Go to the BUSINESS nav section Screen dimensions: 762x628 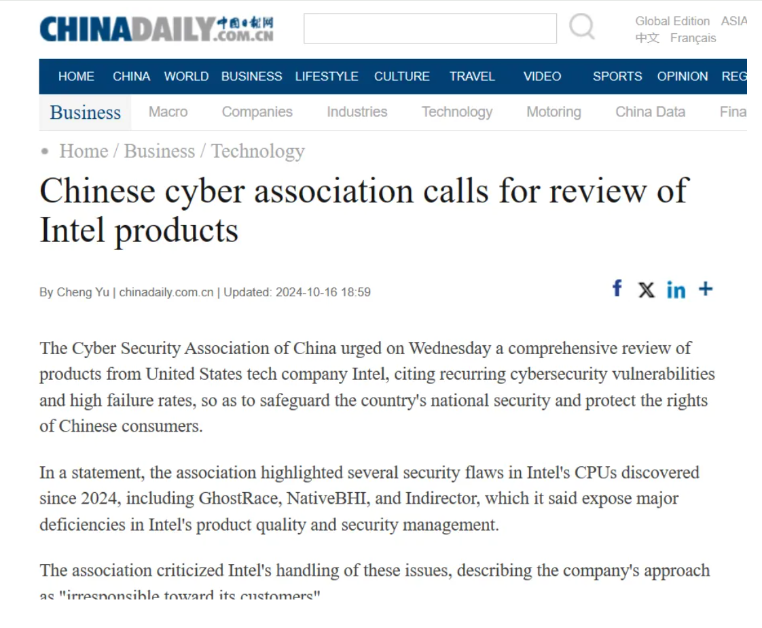point(252,76)
